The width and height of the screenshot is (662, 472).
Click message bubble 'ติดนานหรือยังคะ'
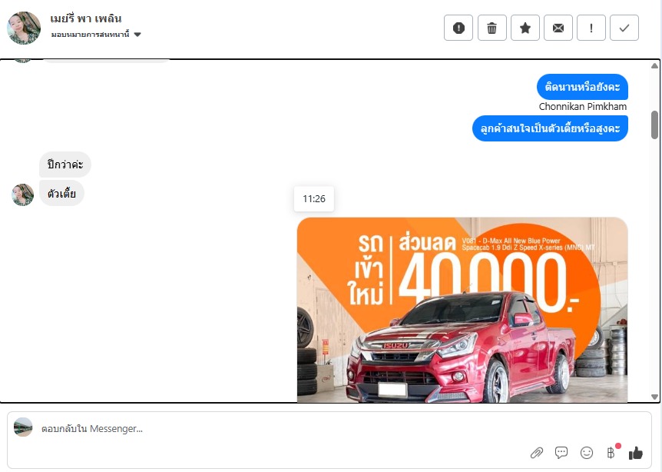click(x=582, y=87)
